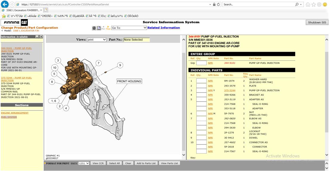Viewport: 330px width, 171px height.
Task: Click the Prev arrow icon
Action: coord(103,28)
